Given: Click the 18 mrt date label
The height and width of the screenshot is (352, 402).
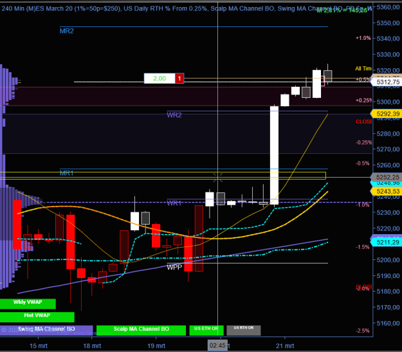Looking at the screenshot, I should tap(92, 346).
